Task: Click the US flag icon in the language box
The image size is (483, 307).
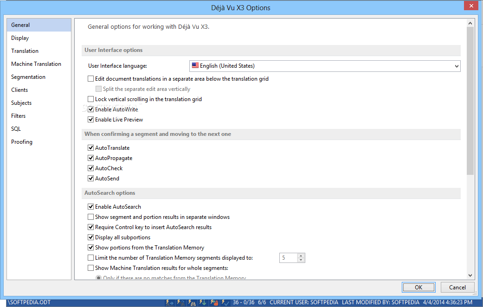Action: pyautogui.click(x=195, y=65)
